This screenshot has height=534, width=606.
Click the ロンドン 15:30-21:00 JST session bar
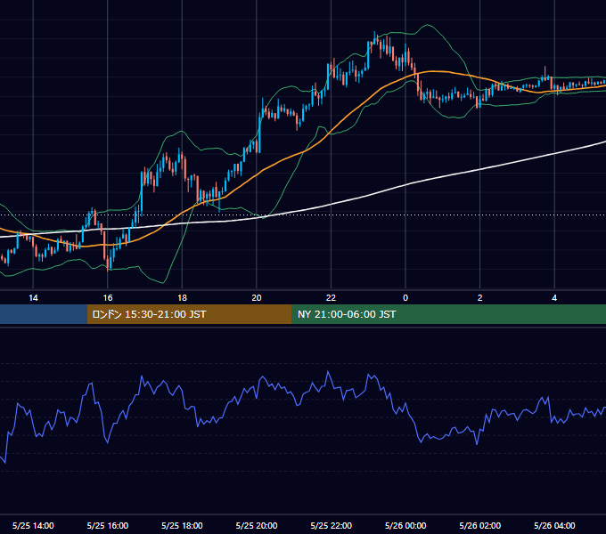[x=189, y=314]
